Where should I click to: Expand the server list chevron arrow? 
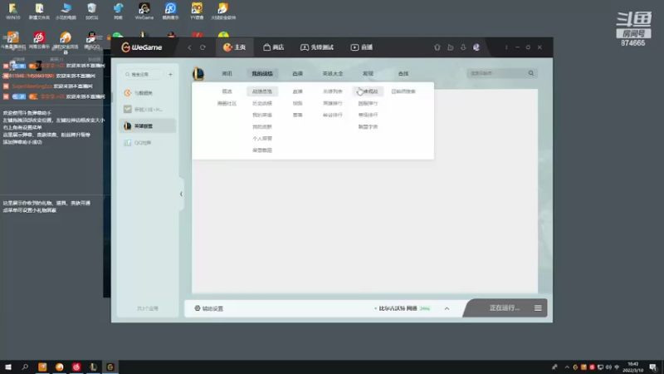[x=447, y=308]
